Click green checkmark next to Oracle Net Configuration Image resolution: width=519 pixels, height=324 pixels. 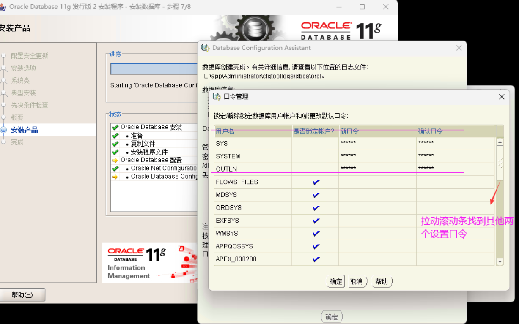[x=115, y=168]
